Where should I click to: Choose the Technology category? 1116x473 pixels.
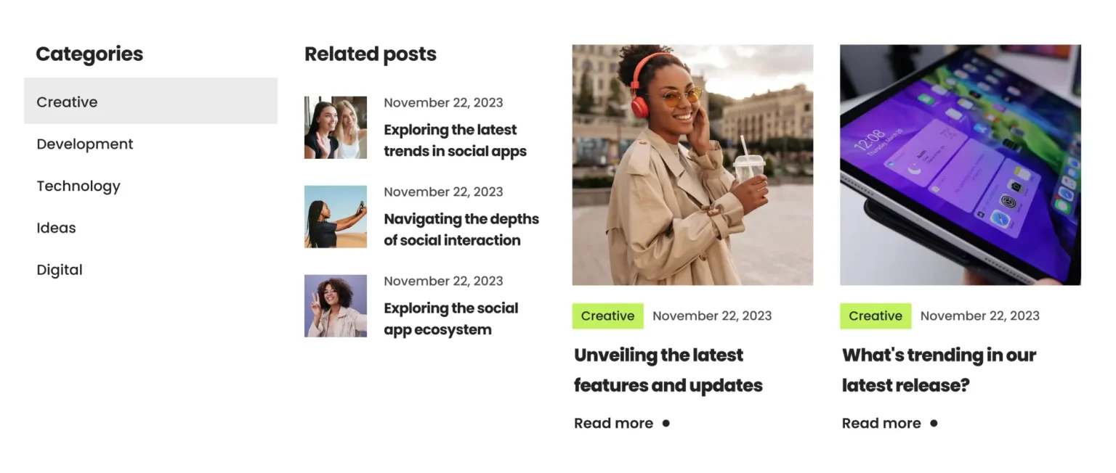(78, 186)
